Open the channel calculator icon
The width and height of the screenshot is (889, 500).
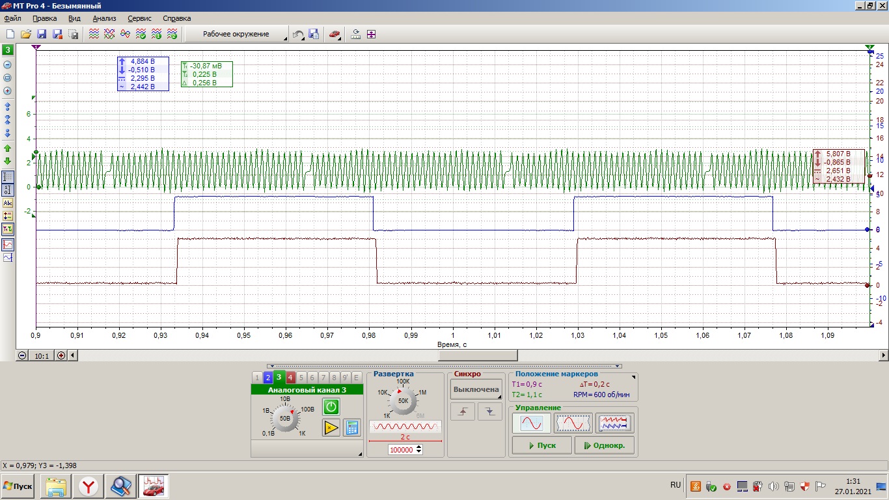(x=351, y=427)
